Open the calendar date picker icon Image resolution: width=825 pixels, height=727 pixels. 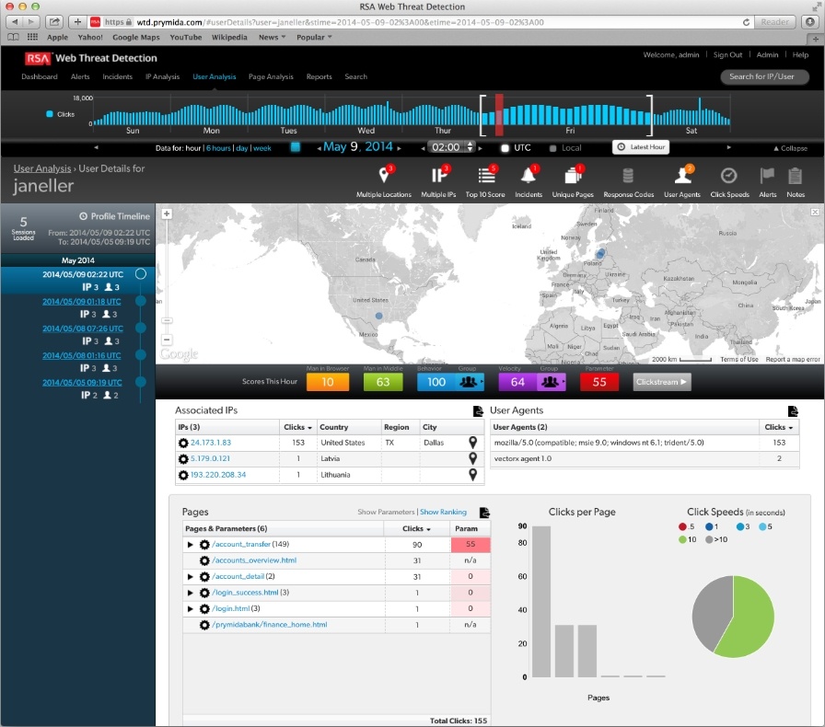coord(296,147)
